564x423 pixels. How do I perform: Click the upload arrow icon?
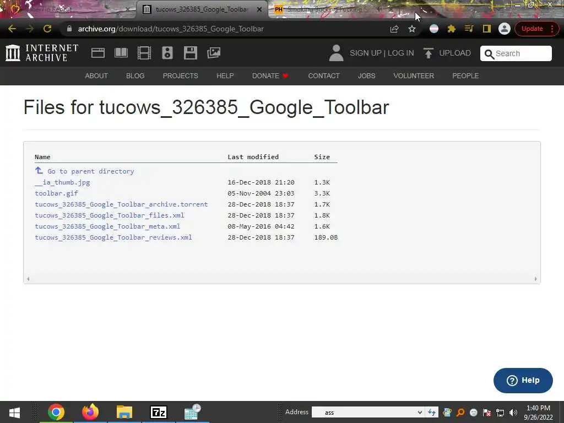pyautogui.click(x=428, y=53)
